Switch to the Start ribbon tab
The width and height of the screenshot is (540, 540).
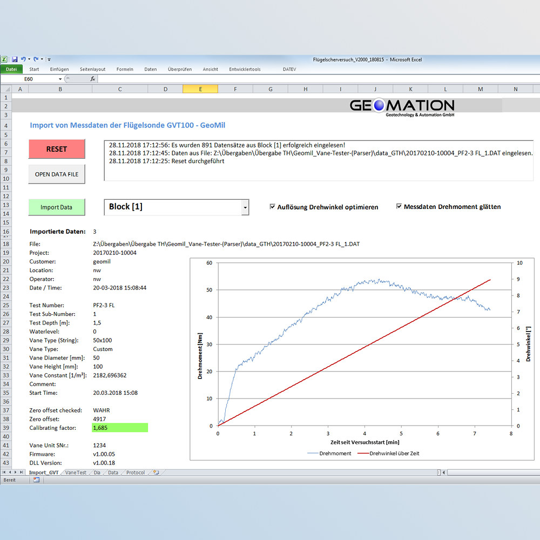tap(34, 69)
